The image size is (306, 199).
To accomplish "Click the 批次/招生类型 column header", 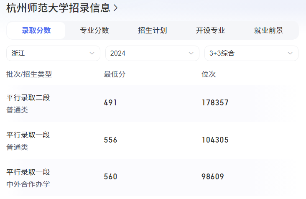I will click(x=29, y=74).
